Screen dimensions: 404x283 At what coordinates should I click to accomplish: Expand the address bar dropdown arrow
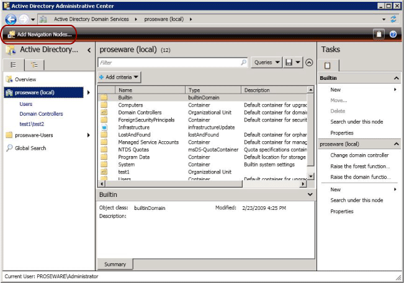pos(384,19)
